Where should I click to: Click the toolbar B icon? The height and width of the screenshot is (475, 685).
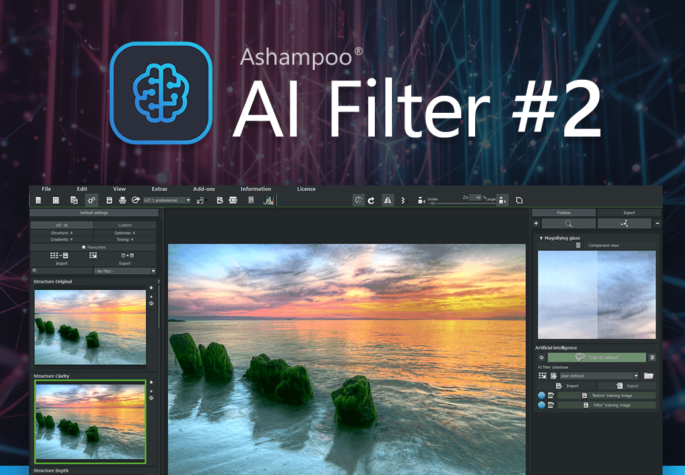pyautogui.click(x=220, y=201)
